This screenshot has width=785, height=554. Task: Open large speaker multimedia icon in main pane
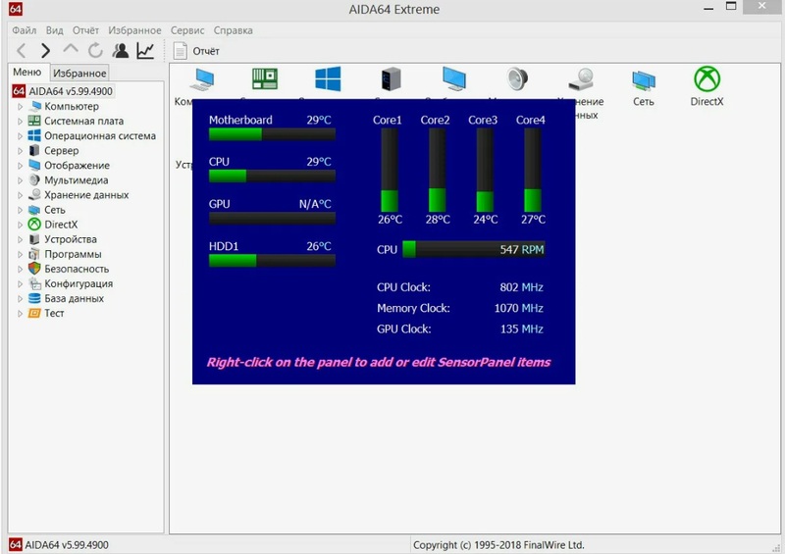coord(517,79)
